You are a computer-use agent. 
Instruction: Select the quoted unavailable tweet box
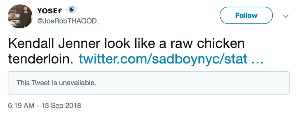[x=149, y=83]
